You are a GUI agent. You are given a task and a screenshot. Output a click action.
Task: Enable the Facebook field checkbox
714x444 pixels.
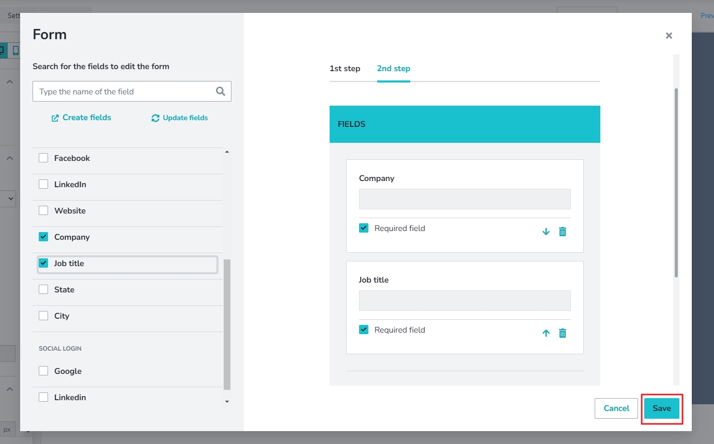[43, 157]
